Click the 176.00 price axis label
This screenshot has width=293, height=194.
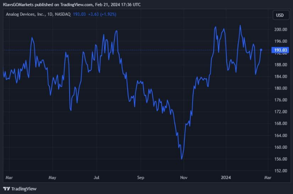click(x=280, y=100)
